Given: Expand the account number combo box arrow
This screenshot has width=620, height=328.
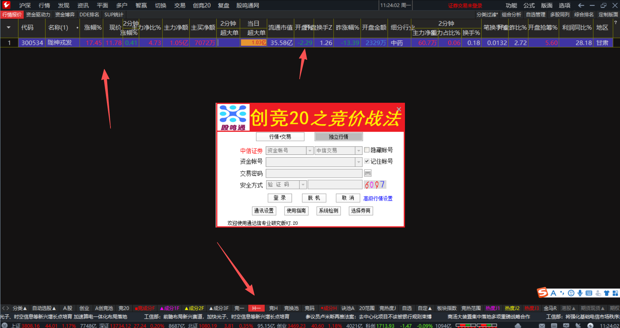Looking at the screenshot, I should pos(358,162).
